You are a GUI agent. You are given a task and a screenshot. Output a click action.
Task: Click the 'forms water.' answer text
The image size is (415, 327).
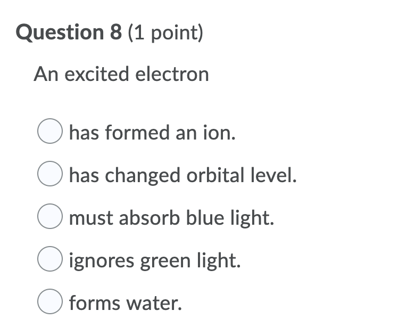[126, 303]
